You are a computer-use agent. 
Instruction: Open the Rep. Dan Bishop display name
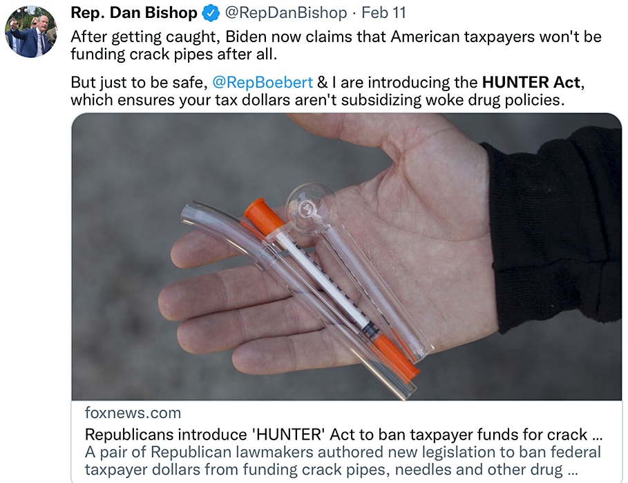click(134, 13)
